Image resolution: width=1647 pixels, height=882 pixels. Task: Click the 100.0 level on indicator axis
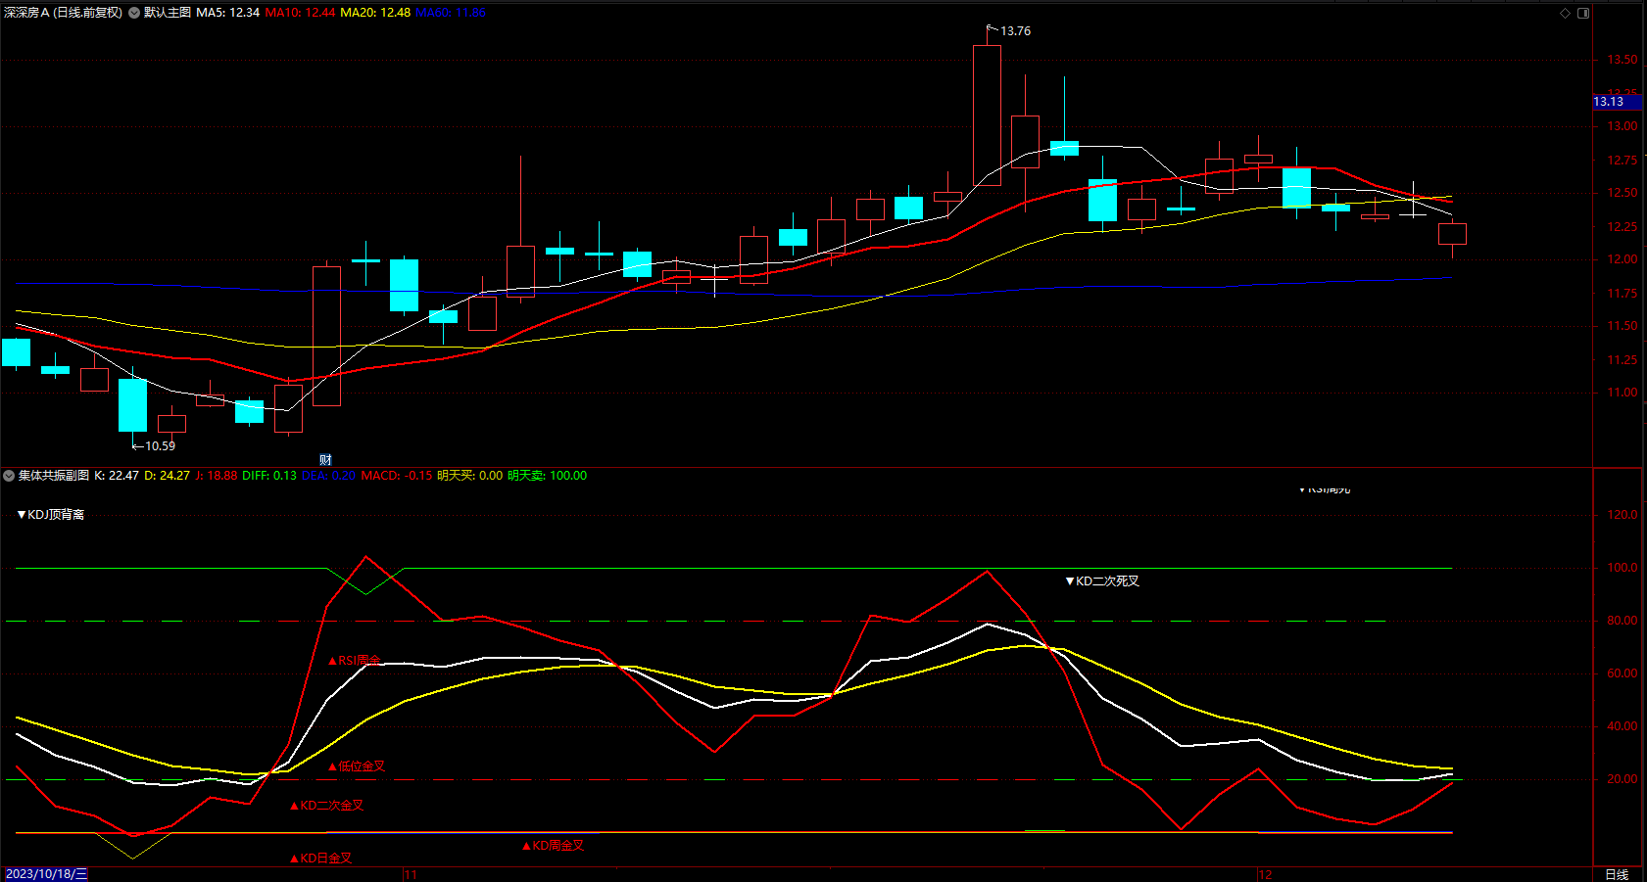[x=1623, y=568]
